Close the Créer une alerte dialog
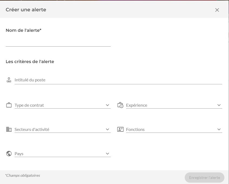The width and height of the screenshot is (229, 184). tap(217, 10)
